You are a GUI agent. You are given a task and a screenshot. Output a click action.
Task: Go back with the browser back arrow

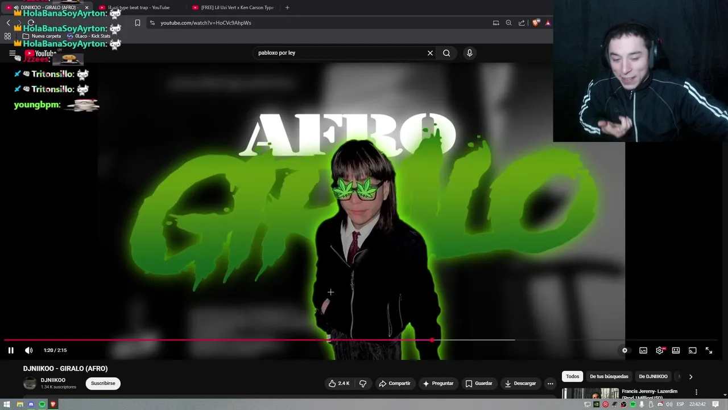point(8,23)
